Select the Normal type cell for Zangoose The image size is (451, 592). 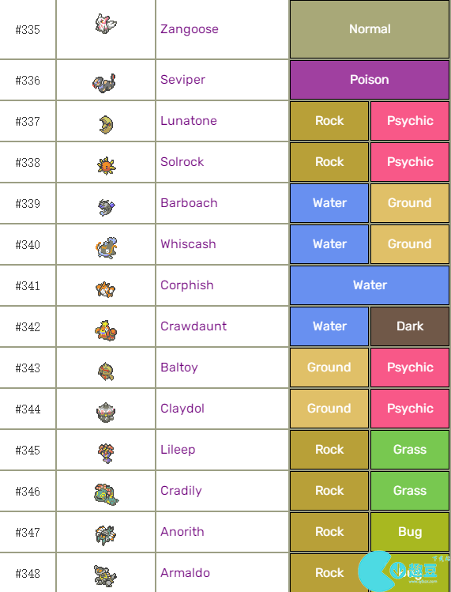(370, 29)
